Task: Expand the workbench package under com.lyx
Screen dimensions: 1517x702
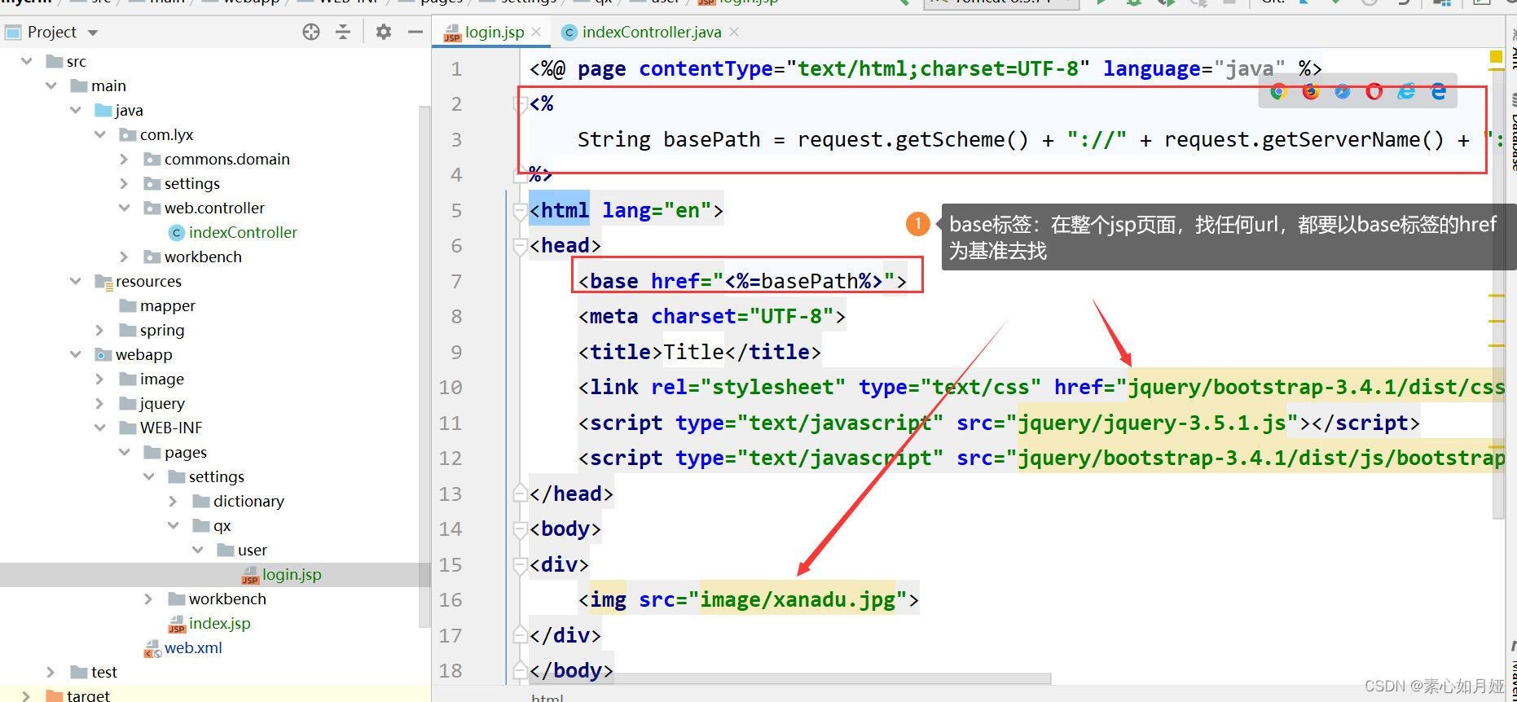Action: click(125, 257)
